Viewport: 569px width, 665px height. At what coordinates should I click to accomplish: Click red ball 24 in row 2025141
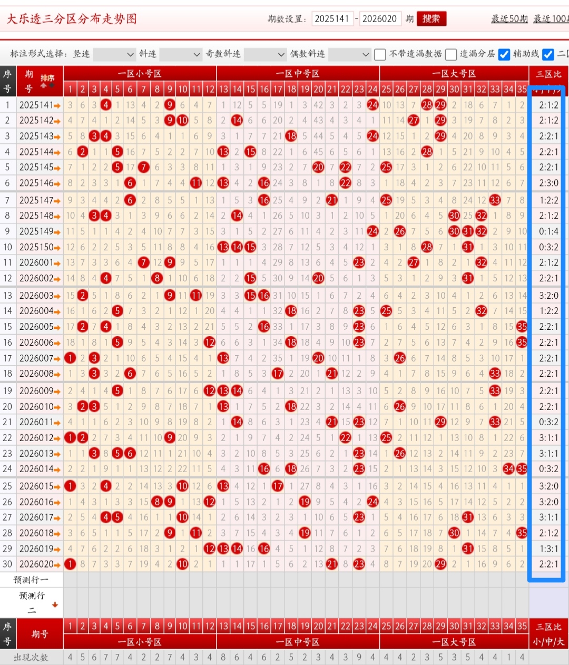coord(372,105)
